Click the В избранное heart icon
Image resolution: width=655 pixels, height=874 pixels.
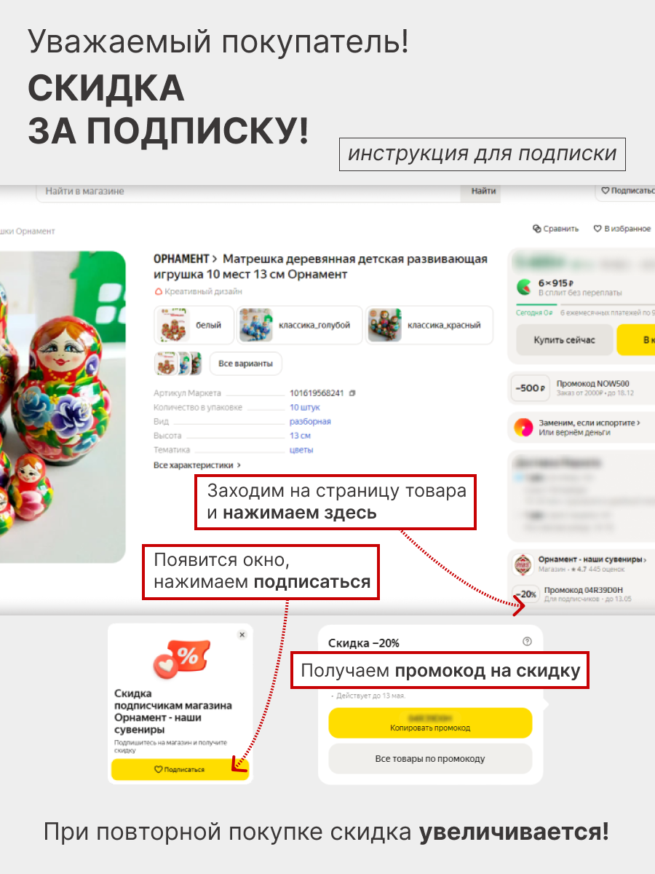598,229
